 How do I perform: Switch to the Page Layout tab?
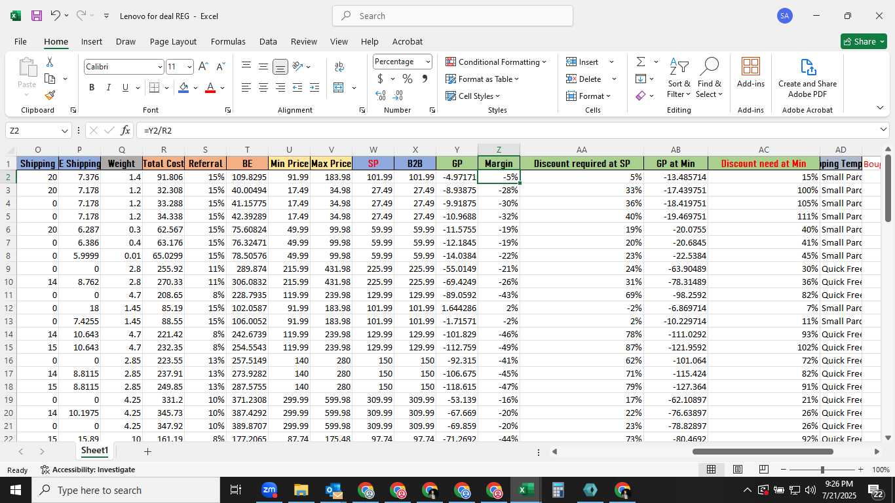173,41
